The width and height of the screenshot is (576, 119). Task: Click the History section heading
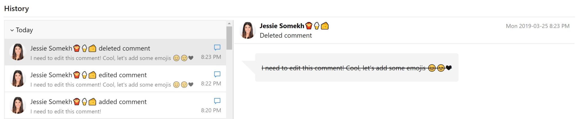pyautogui.click(x=17, y=9)
